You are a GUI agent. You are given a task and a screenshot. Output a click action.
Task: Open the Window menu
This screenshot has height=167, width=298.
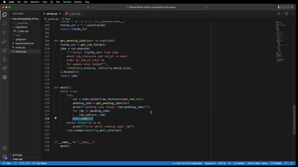(x=78, y=2)
